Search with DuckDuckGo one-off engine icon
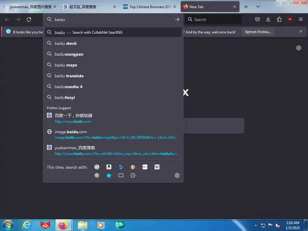The image size is (308, 231). pyautogui.click(x=133, y=167)
